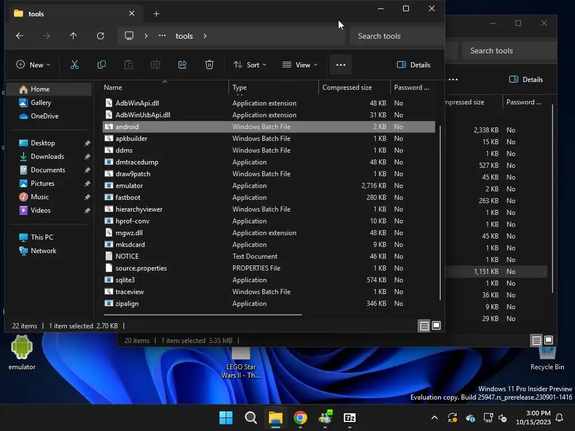Select the fastboot application file

(269, 197)
